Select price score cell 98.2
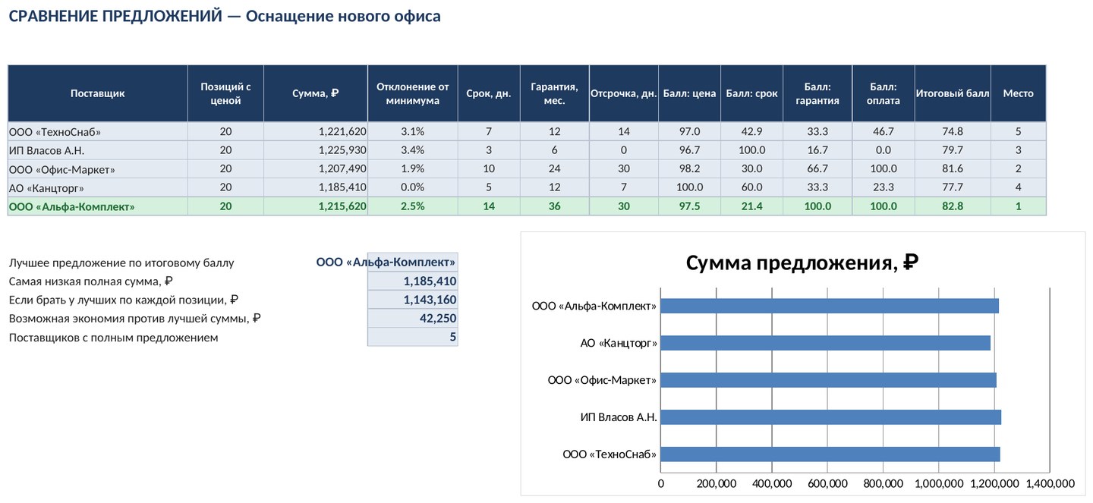1093x503 pixels. click(689, 168)
